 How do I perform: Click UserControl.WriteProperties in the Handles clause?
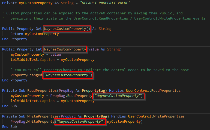(156, 116)
